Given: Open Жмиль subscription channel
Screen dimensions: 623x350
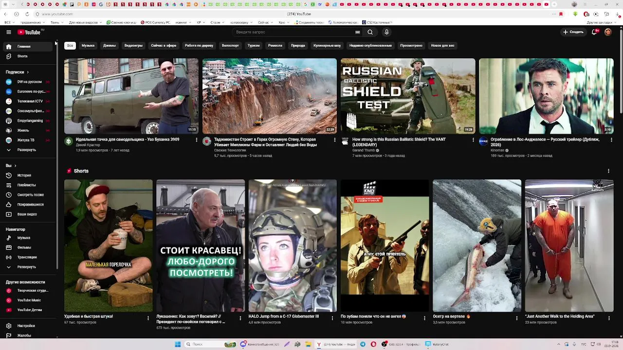Looking at the screenshot, I should (x=28, y=130).
